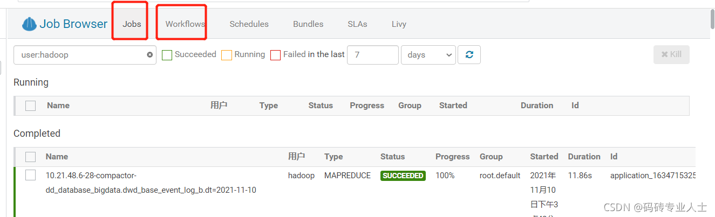Click the Job Browser hard hat icon
Screen dimensions: 715x217
click(29, 24)
